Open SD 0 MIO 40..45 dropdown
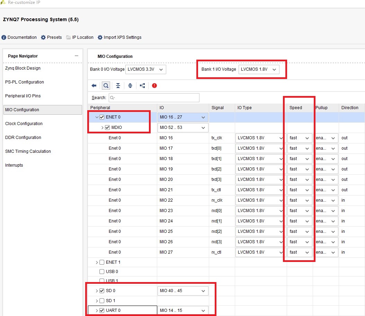 click(183, 291)
